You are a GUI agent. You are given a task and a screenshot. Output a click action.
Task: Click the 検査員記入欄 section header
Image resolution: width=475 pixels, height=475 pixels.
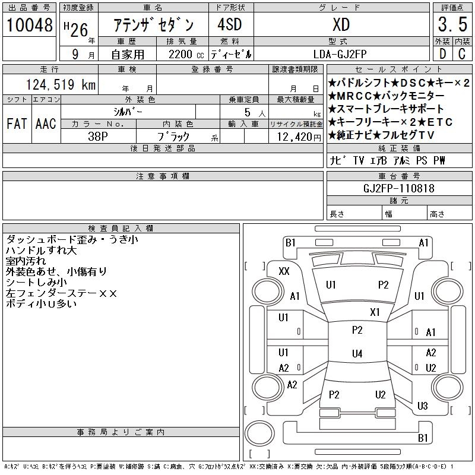(x=121, y=228)
